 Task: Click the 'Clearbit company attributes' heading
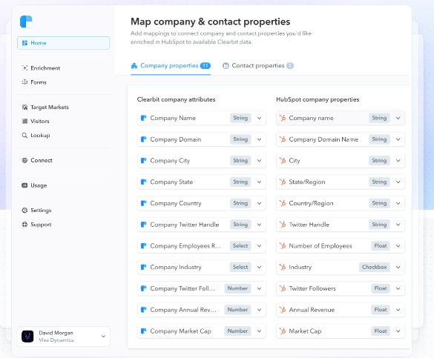click(x=176, y=99)
